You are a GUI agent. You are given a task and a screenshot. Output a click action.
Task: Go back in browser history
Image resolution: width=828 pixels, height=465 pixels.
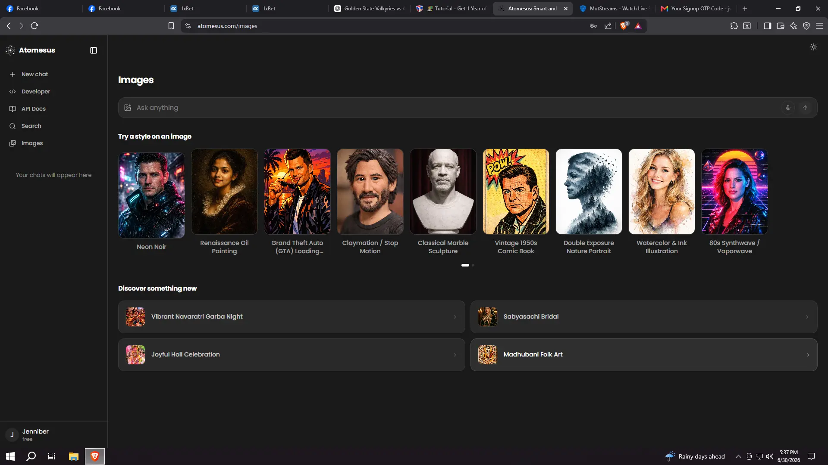click(9, 26)
